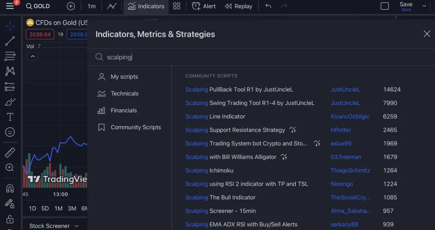Open the indicator templates grid icon
The image size is (435, 230).
(177, 6)
